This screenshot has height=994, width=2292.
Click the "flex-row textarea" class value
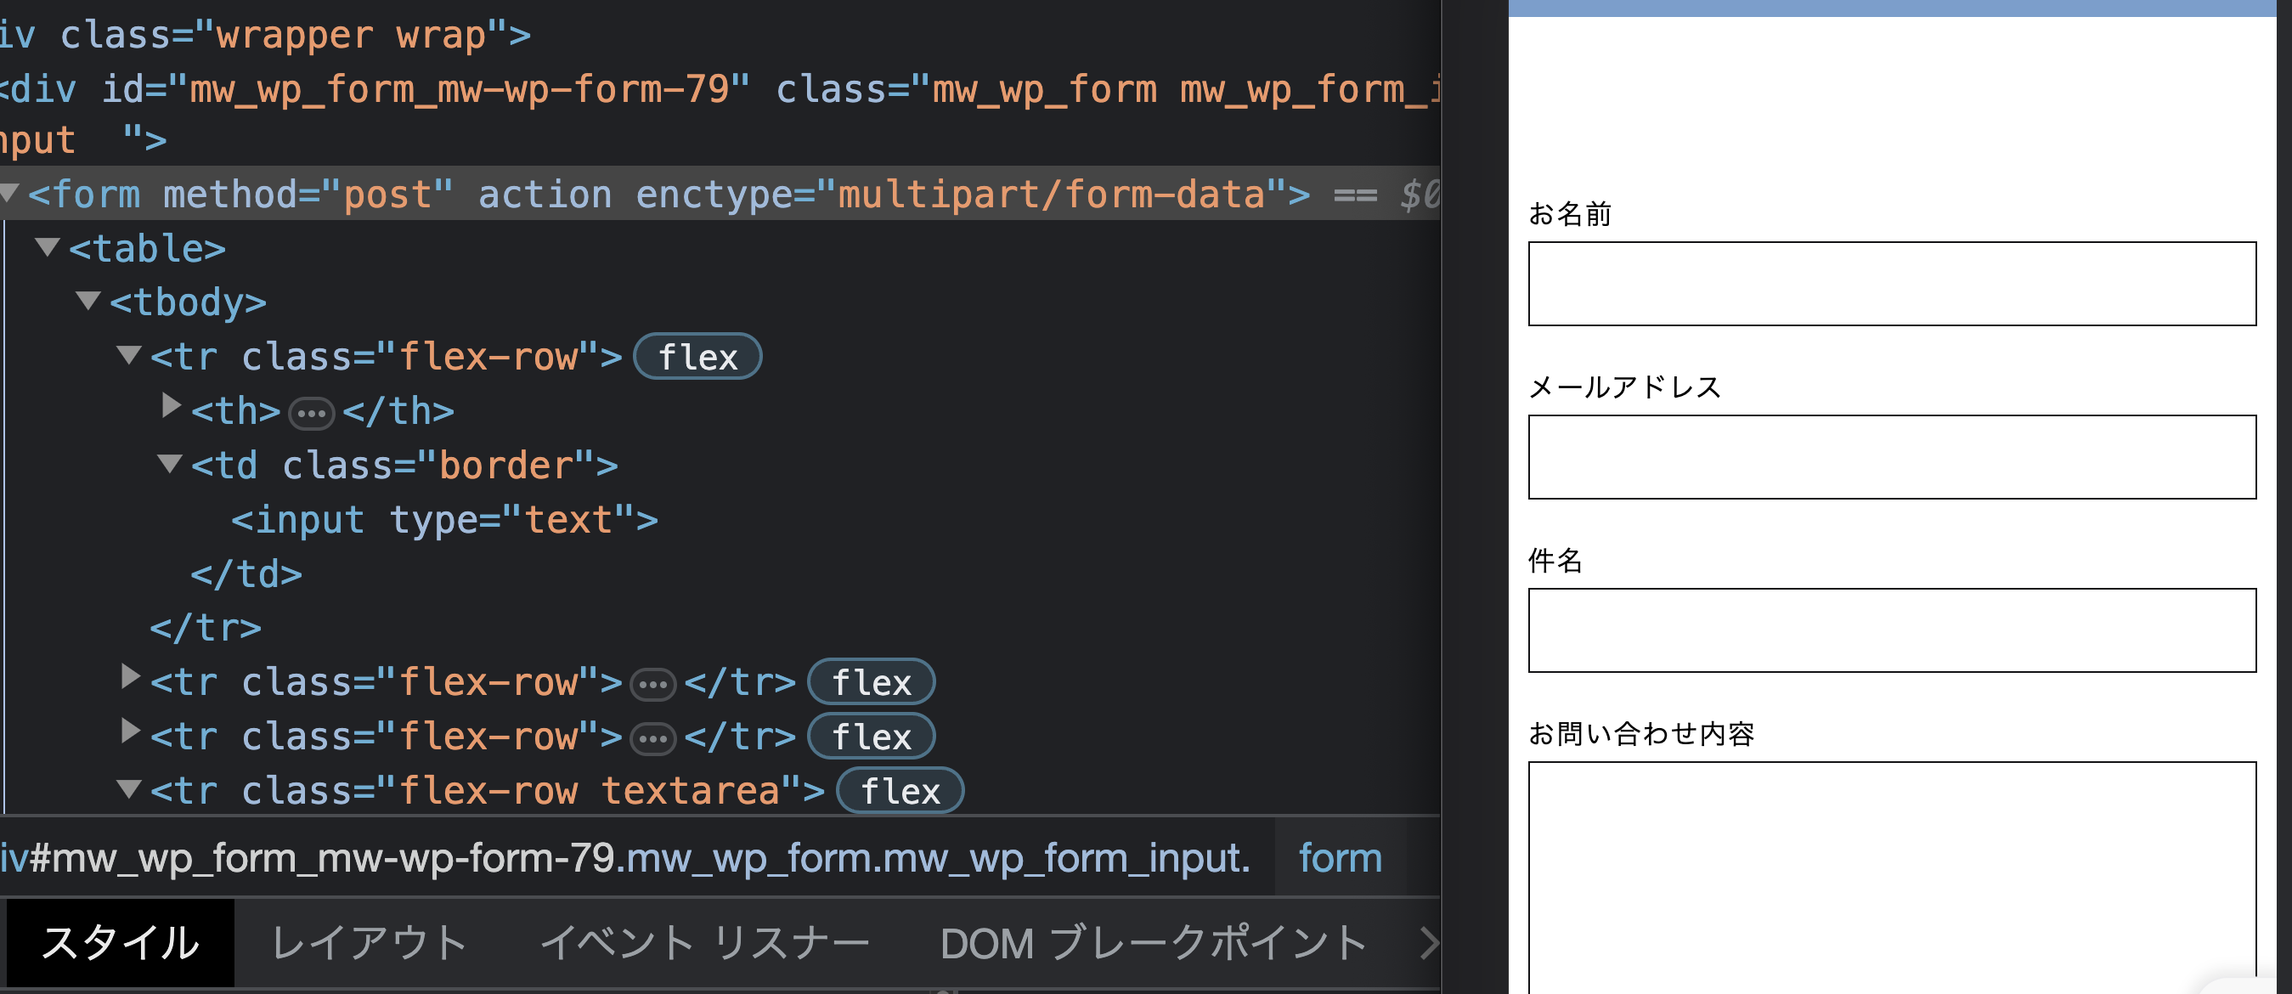coord(589,791)
